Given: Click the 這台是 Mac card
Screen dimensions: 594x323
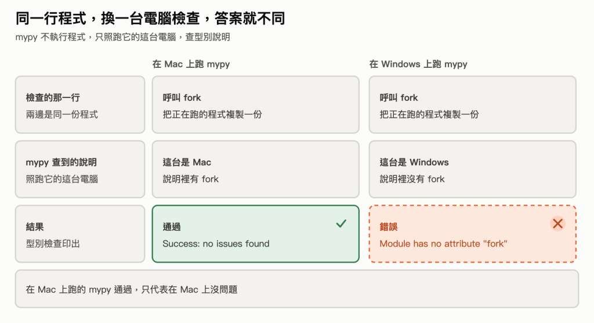Looking at the screenshot, I should tap(255, 169).
